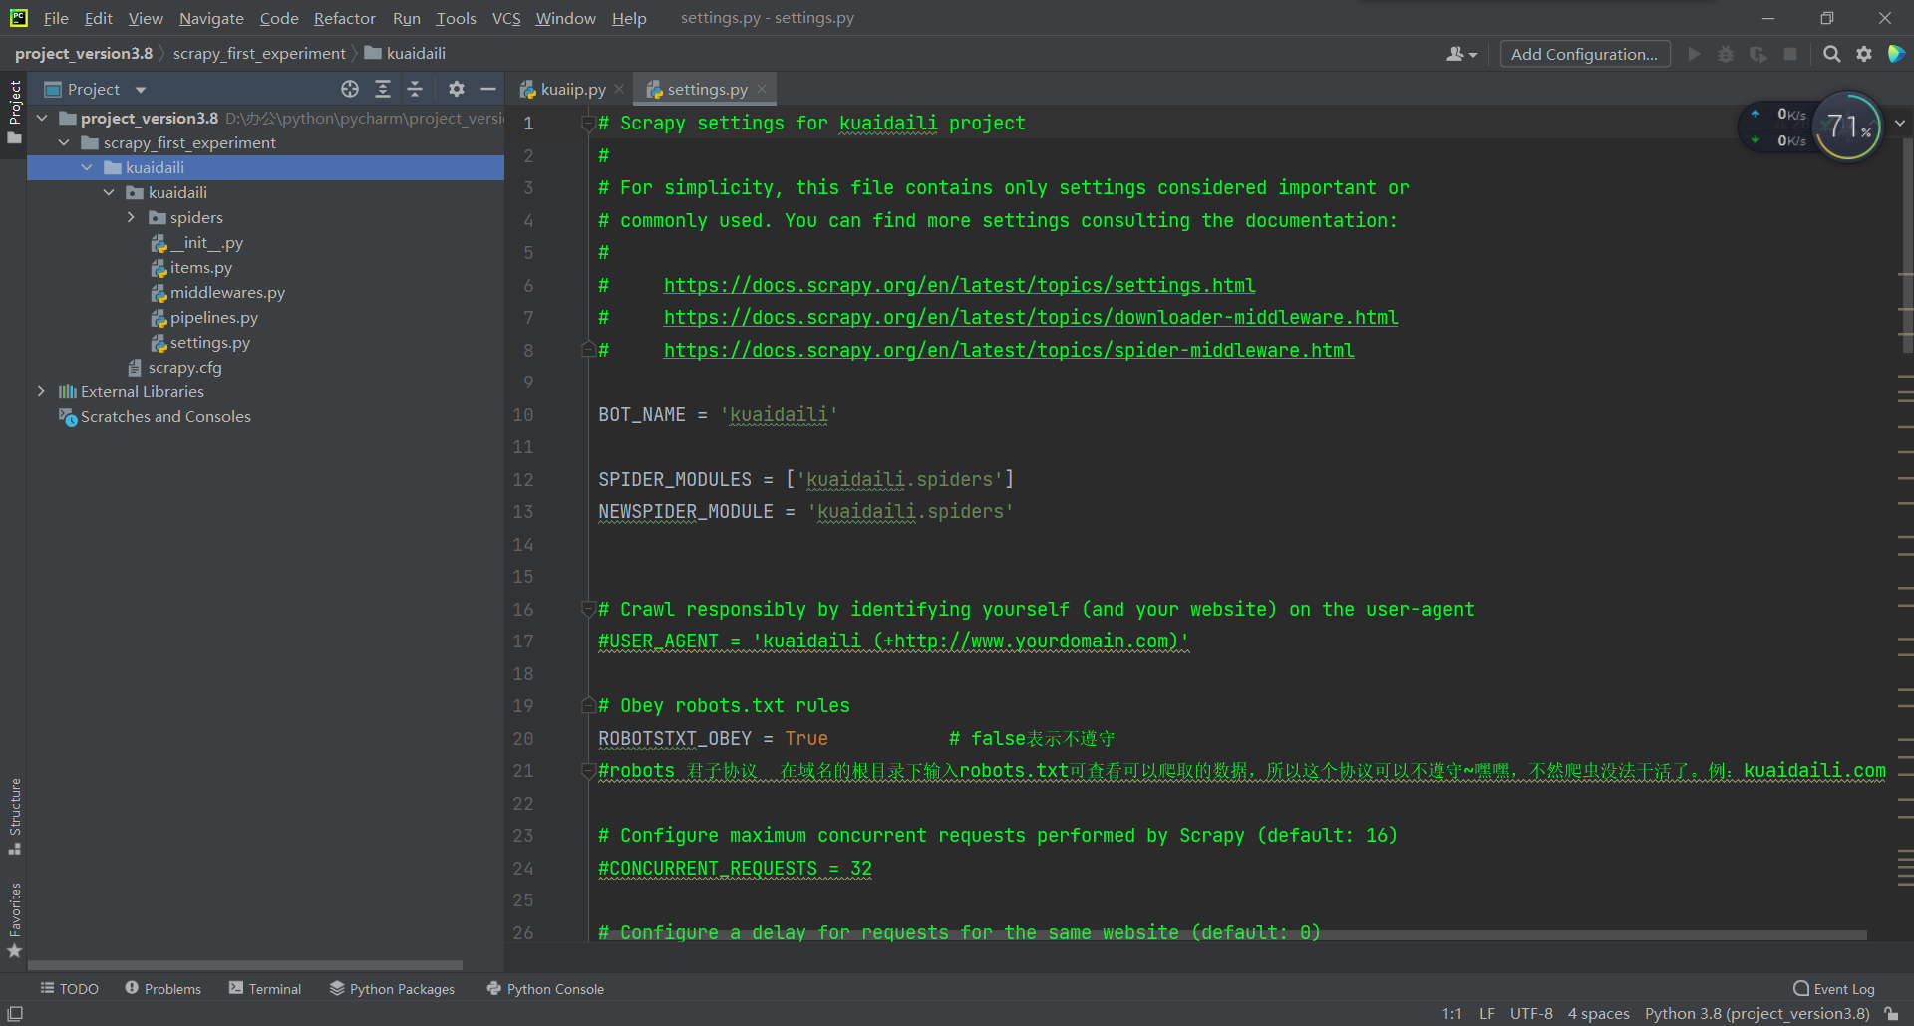Click the 71% memory widget
This screenshot has height=1026, width=1914.
[x=1847, y=127]
